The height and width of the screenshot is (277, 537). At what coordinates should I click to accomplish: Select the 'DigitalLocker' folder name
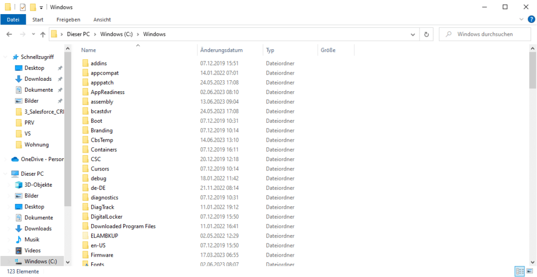tap(106, 217)
